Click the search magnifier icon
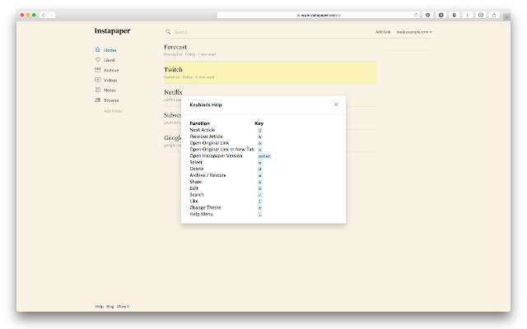This screenshot has height=329, width=527. point(167,32)
